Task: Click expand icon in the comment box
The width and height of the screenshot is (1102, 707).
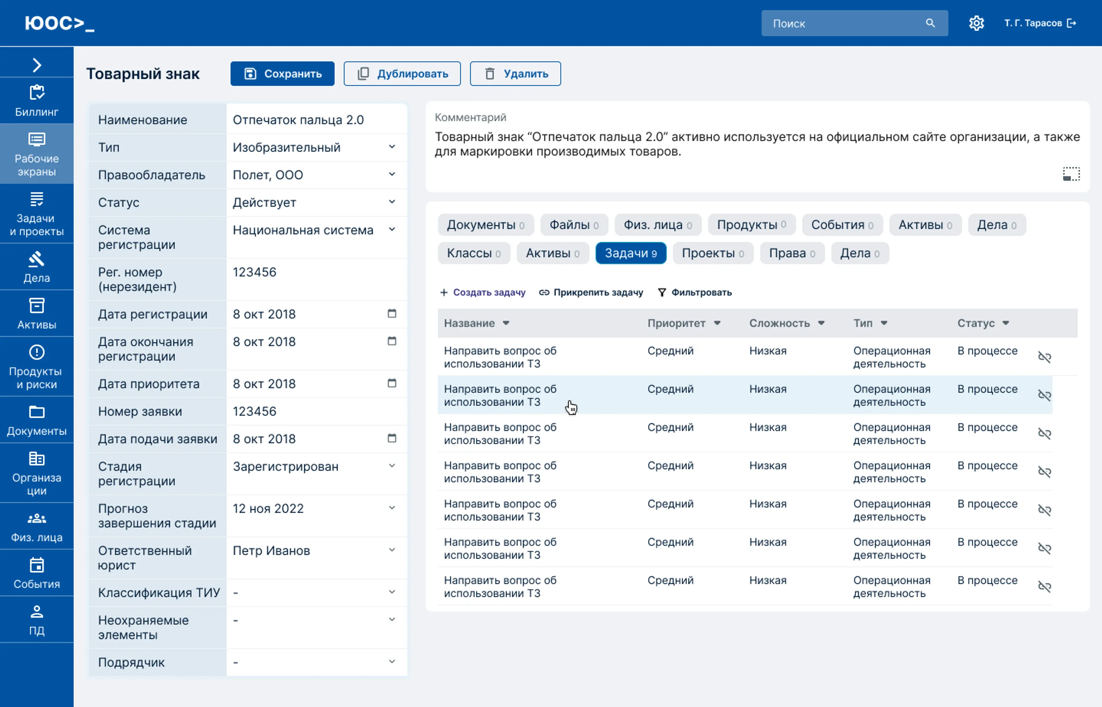Action: tap(1071, 174)
